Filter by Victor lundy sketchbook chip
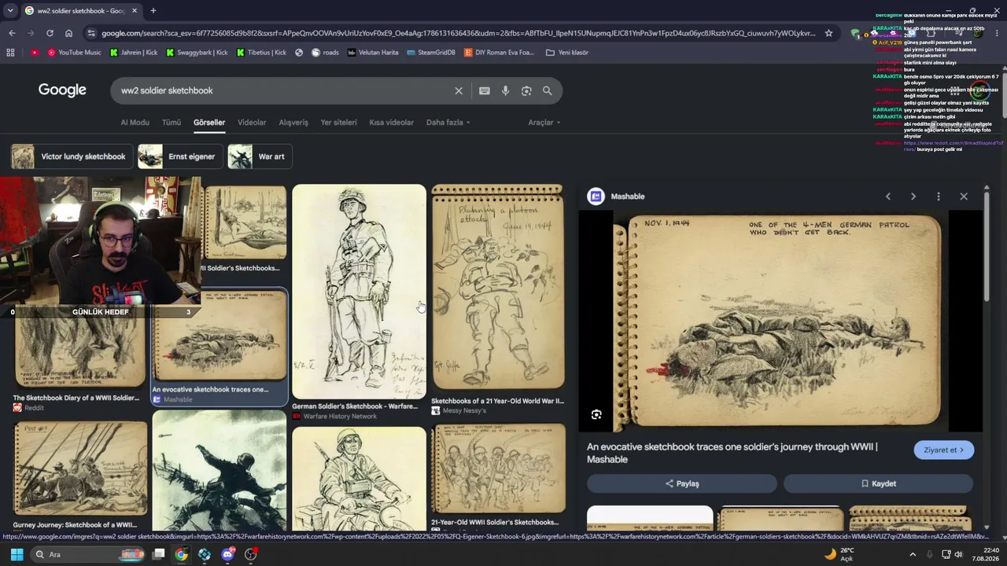Viewport: 1007px width, 566px height. pyautogui.click(x=71, y=156)
